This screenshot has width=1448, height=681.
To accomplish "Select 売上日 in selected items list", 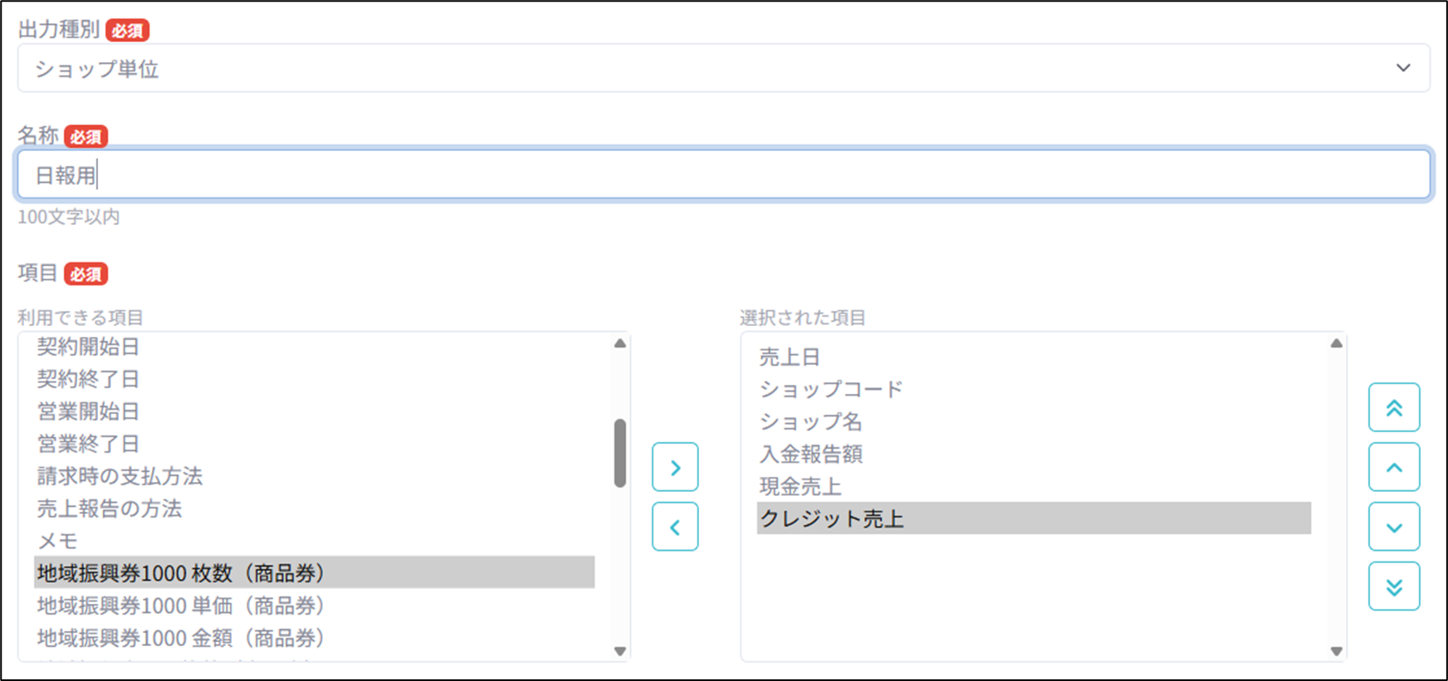I will point(790,358).
